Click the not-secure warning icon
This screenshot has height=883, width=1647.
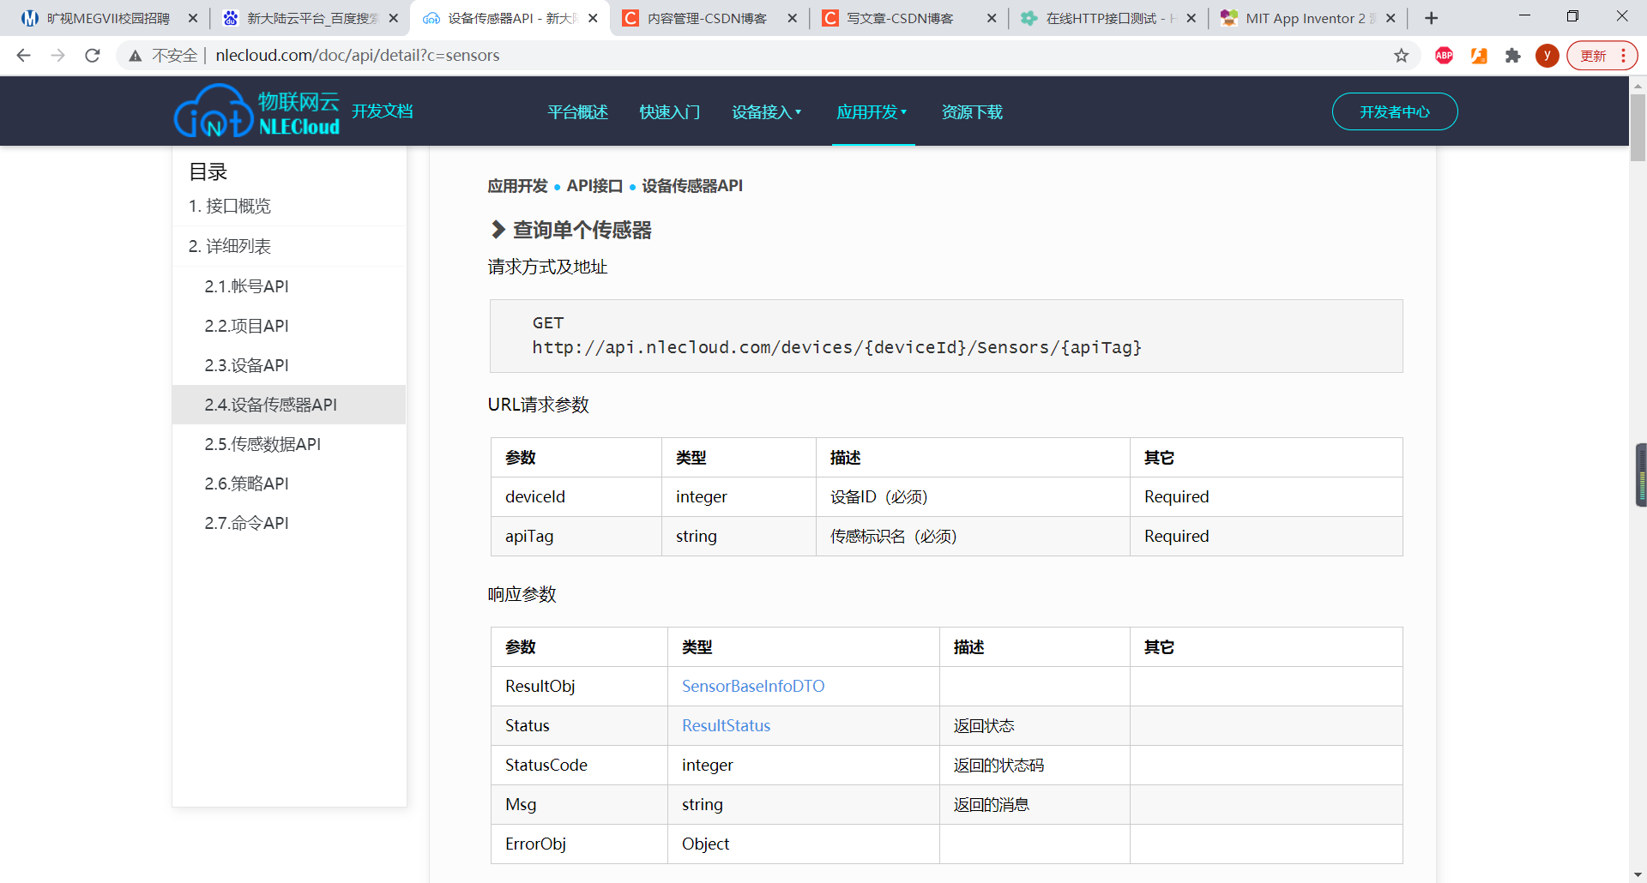pos(135,56)
